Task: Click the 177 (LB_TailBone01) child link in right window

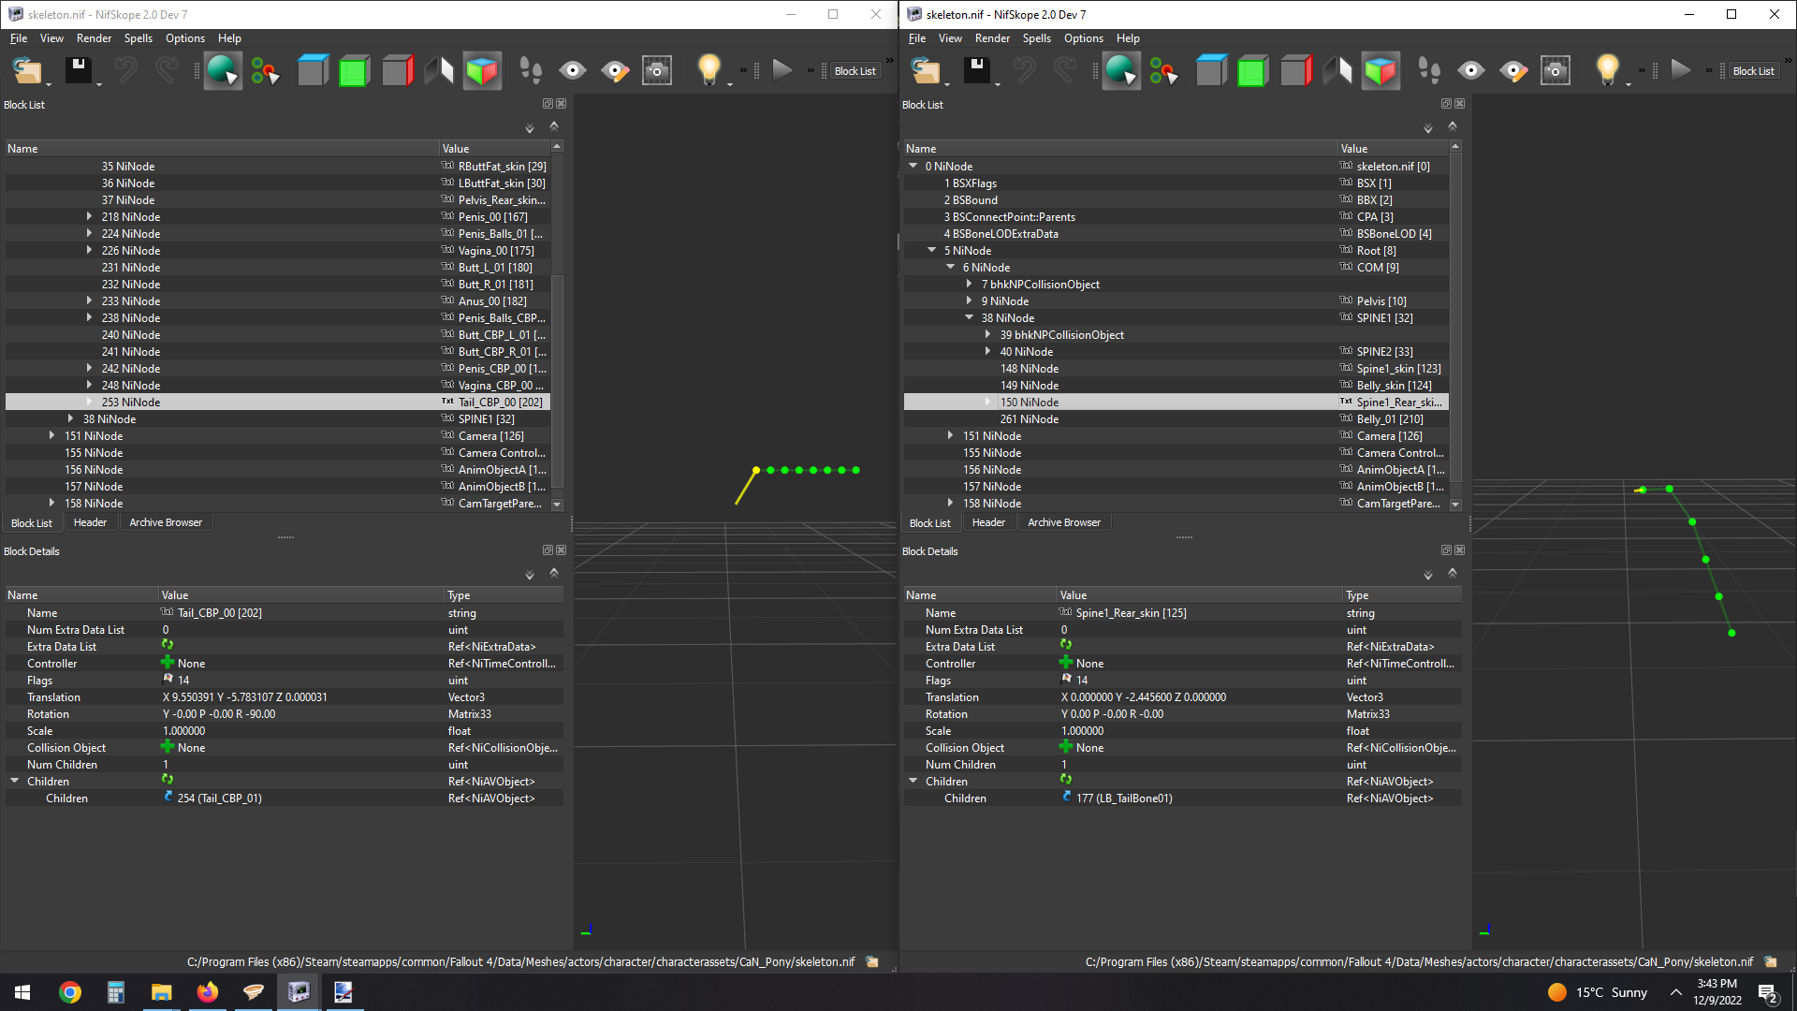Action: tap(1124, 799)
